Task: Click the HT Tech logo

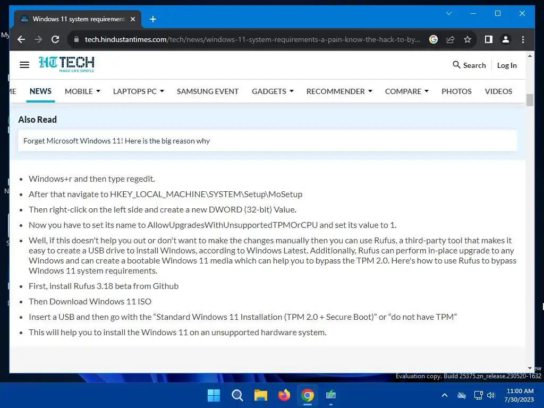Action: tap(66, 64)
